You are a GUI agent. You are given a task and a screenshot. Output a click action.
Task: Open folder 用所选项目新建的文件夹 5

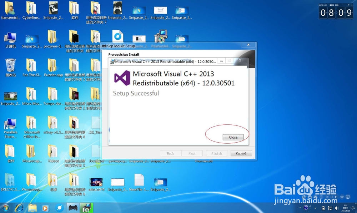[x=75, y=156]
